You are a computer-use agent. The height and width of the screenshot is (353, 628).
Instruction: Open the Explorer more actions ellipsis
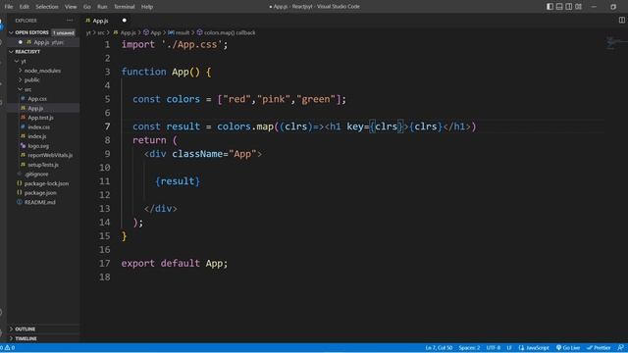[70, 20]
